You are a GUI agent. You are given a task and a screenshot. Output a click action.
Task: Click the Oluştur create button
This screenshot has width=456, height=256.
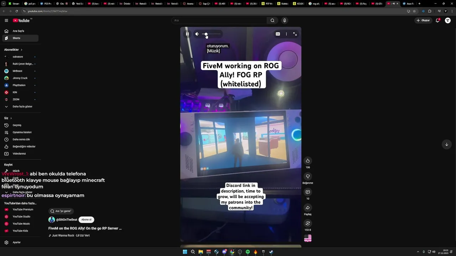coord(424,20)
